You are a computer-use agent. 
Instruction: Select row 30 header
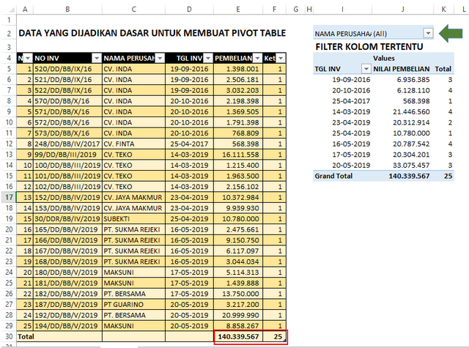9,336
